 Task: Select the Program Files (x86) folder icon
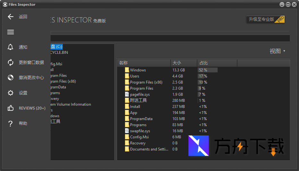click(x=127, y=82)
